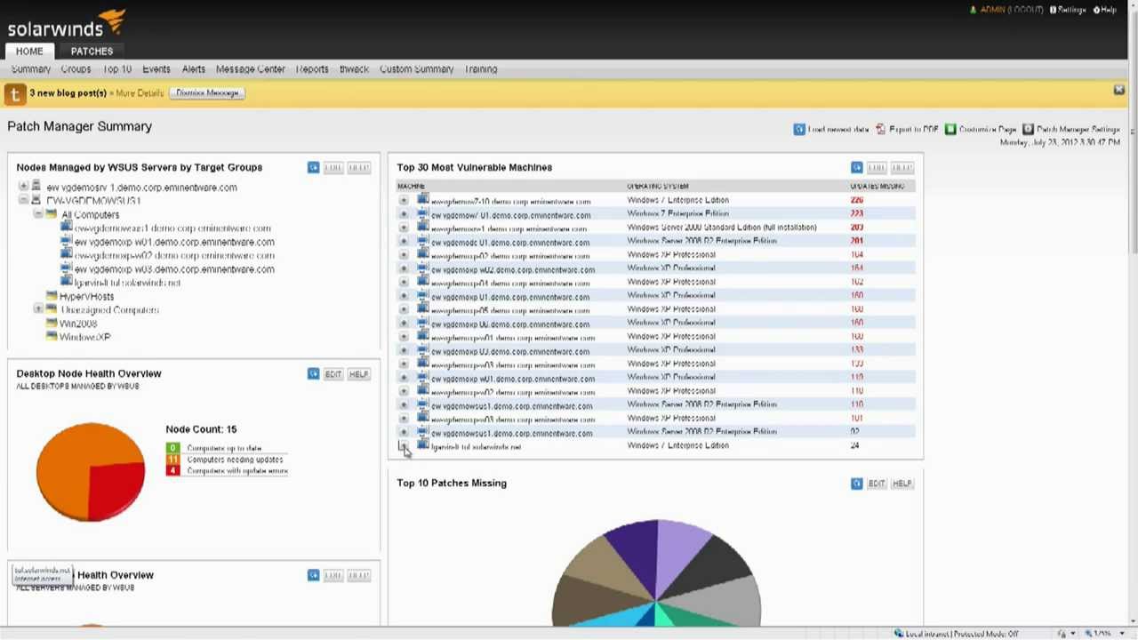The width and height of the screenshot is (1138, 640).
Task: Expand the machine row with 226 updates missing
Action: (404, 201)
